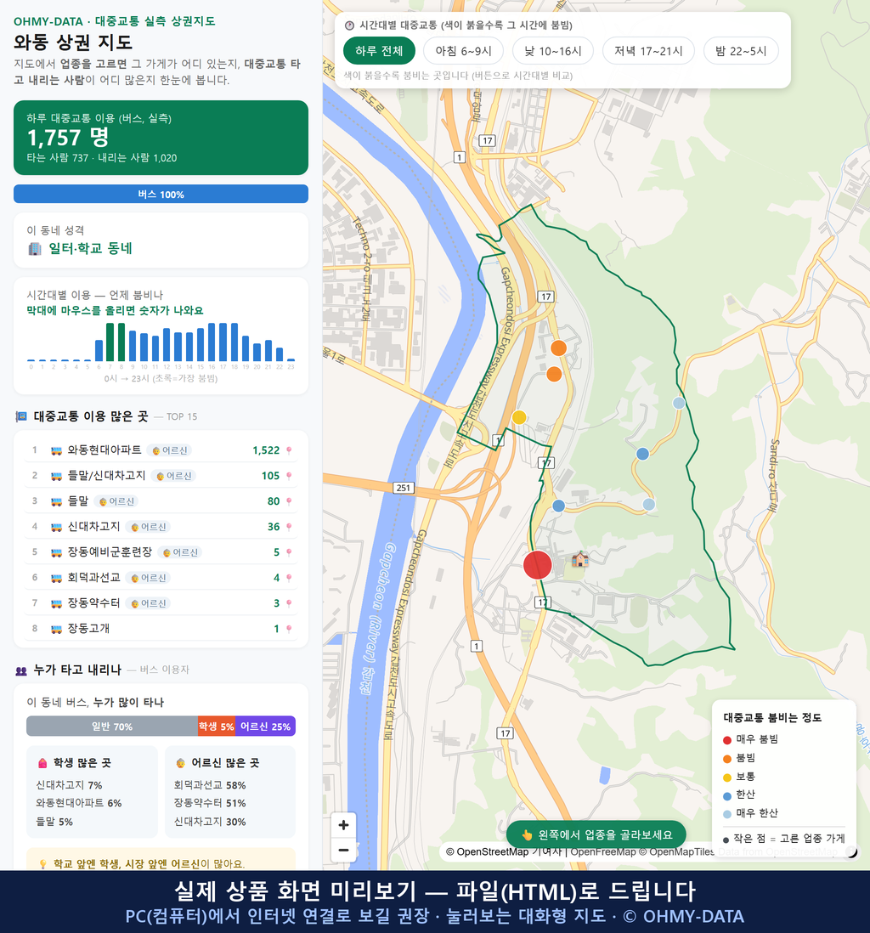The width and height of the screenshot is (870, 933).
Task: Switch to 저녁 17~21시 time filter
Action: [x=648, y=51]
